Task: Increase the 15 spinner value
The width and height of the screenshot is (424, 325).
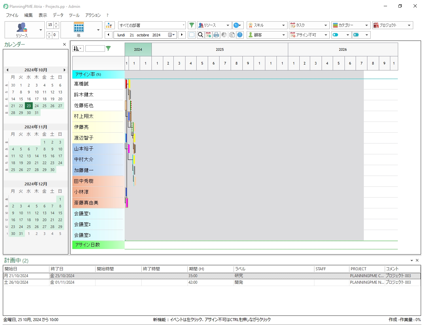Action: (x=56, y=23)
